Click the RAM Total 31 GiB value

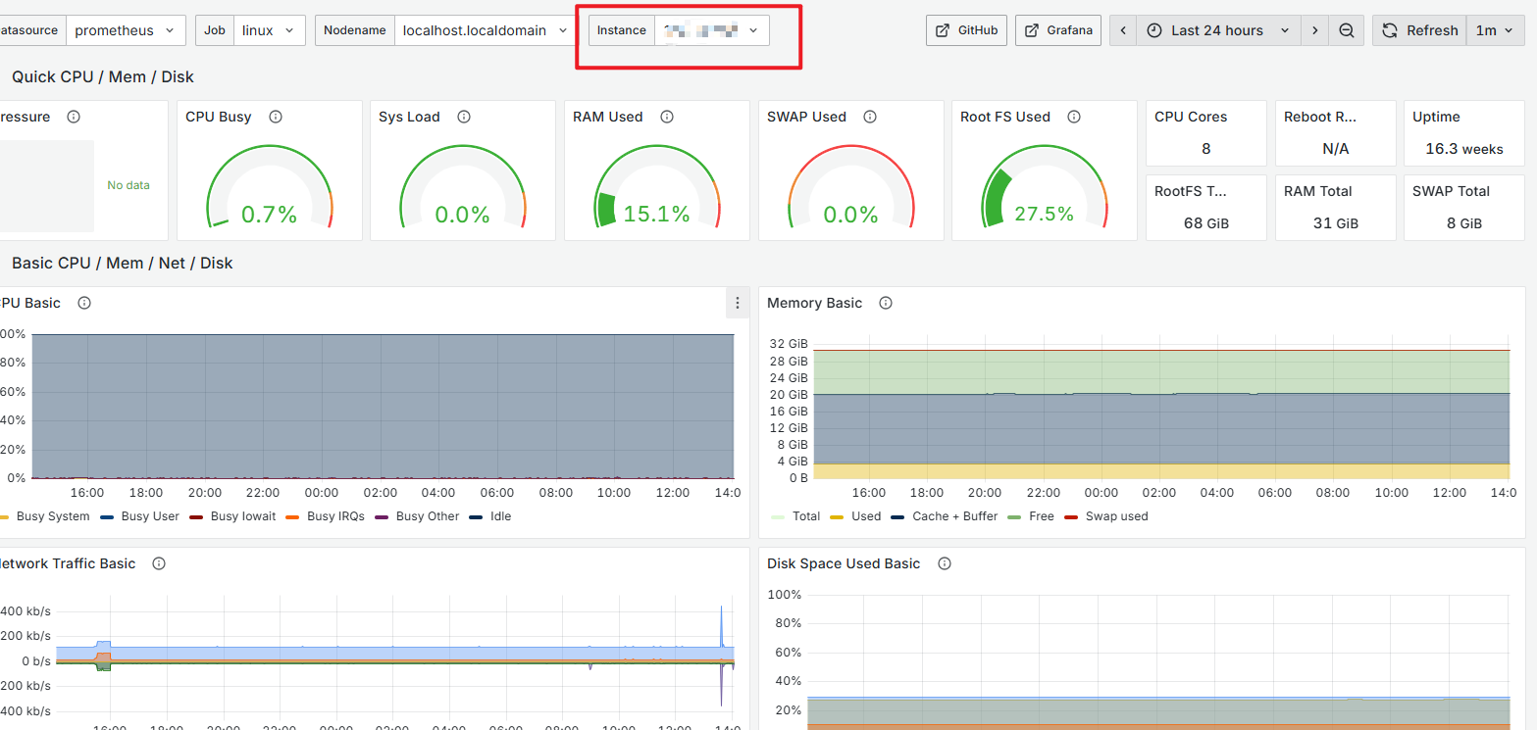click(1335, 223)
